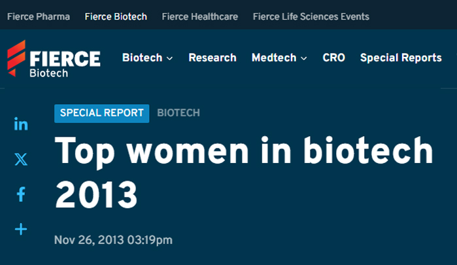Open the Research menu item
The width and height of the screenshot is (457, 265).
pyautogui.click(x=212, y=58)
